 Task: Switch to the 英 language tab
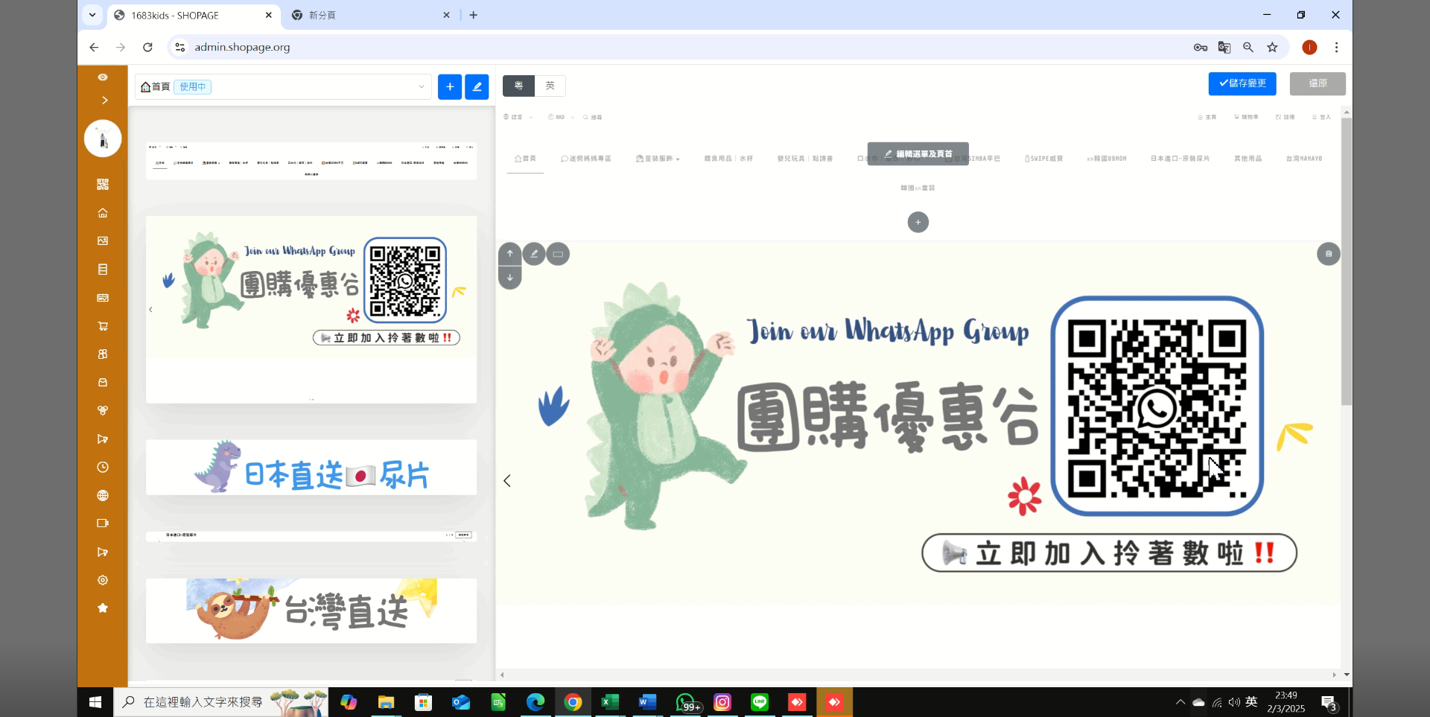[550, 86]
